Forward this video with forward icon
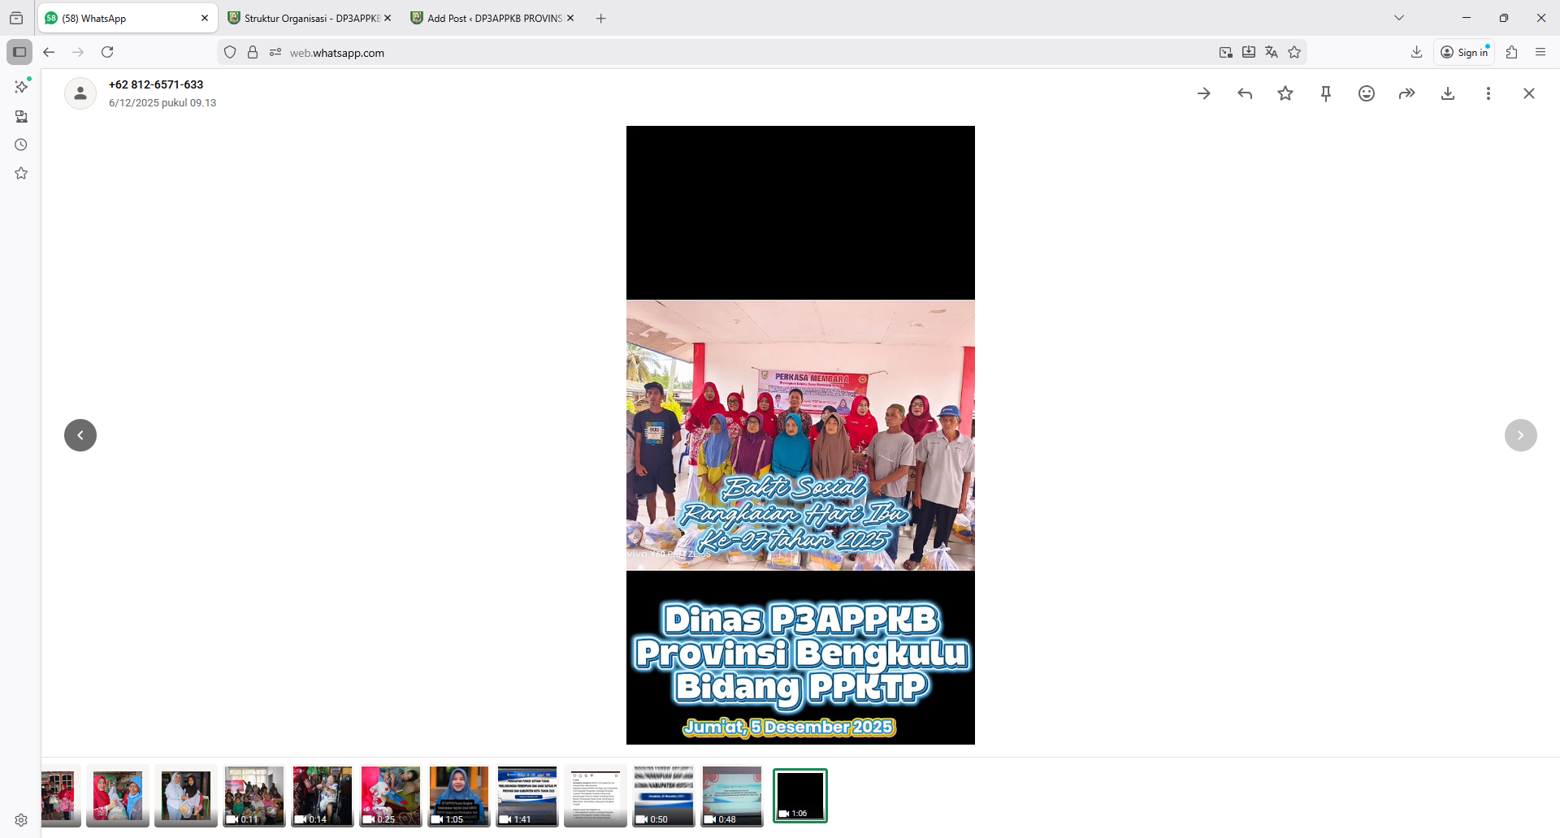Screen dimensions: 1560x838 (1407, 93)
